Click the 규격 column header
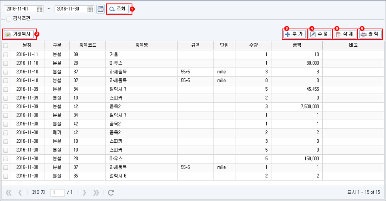 click(x=195, y=45)
